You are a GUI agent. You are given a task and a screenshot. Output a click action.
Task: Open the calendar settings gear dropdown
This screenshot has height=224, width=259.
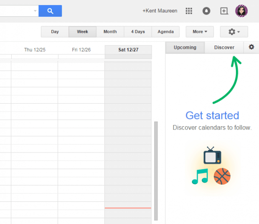click(x=234, y=32)
